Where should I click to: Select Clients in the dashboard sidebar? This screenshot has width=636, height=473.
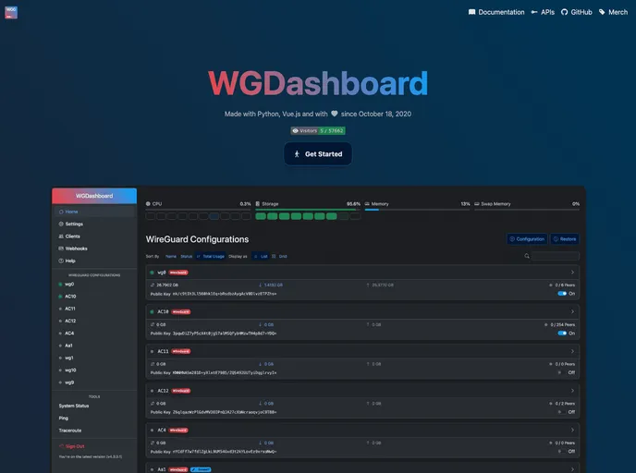[94, 236]
